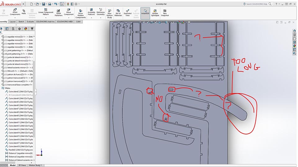
Task: Click the feature tree filter funnel icon
Action: point(32,29)
